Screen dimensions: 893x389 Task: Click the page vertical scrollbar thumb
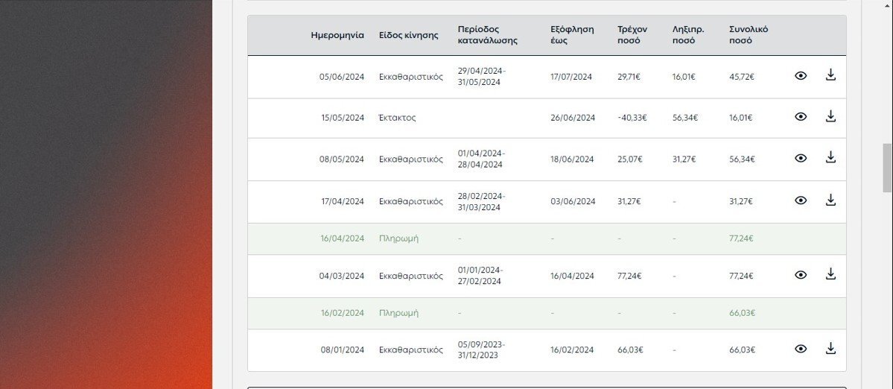(x=887, y=168)
